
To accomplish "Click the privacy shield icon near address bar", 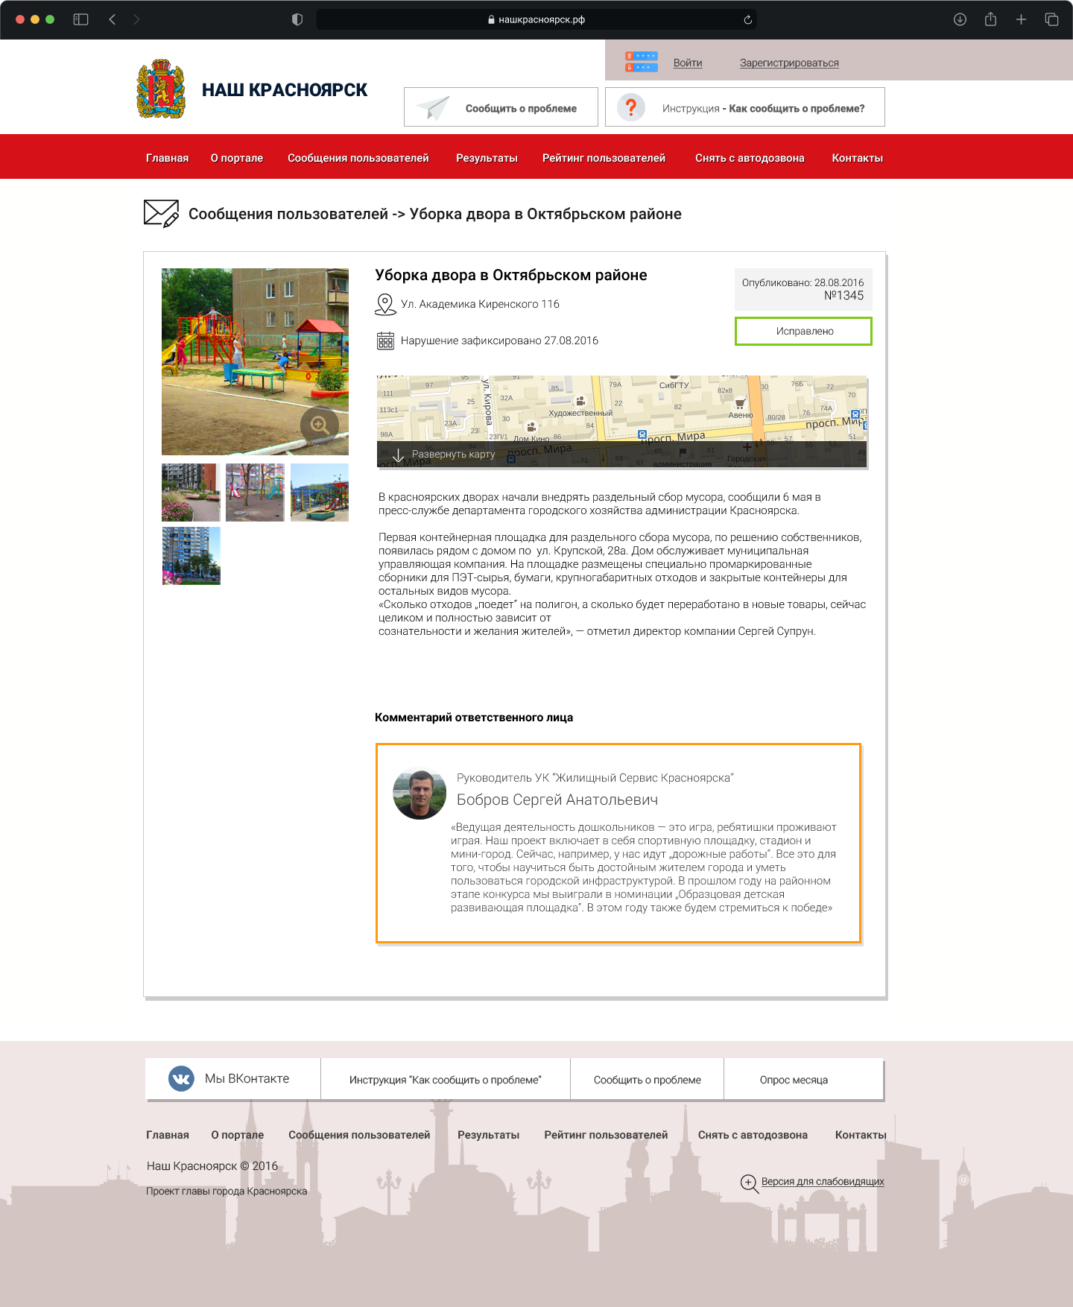I will tap(297, 19).
